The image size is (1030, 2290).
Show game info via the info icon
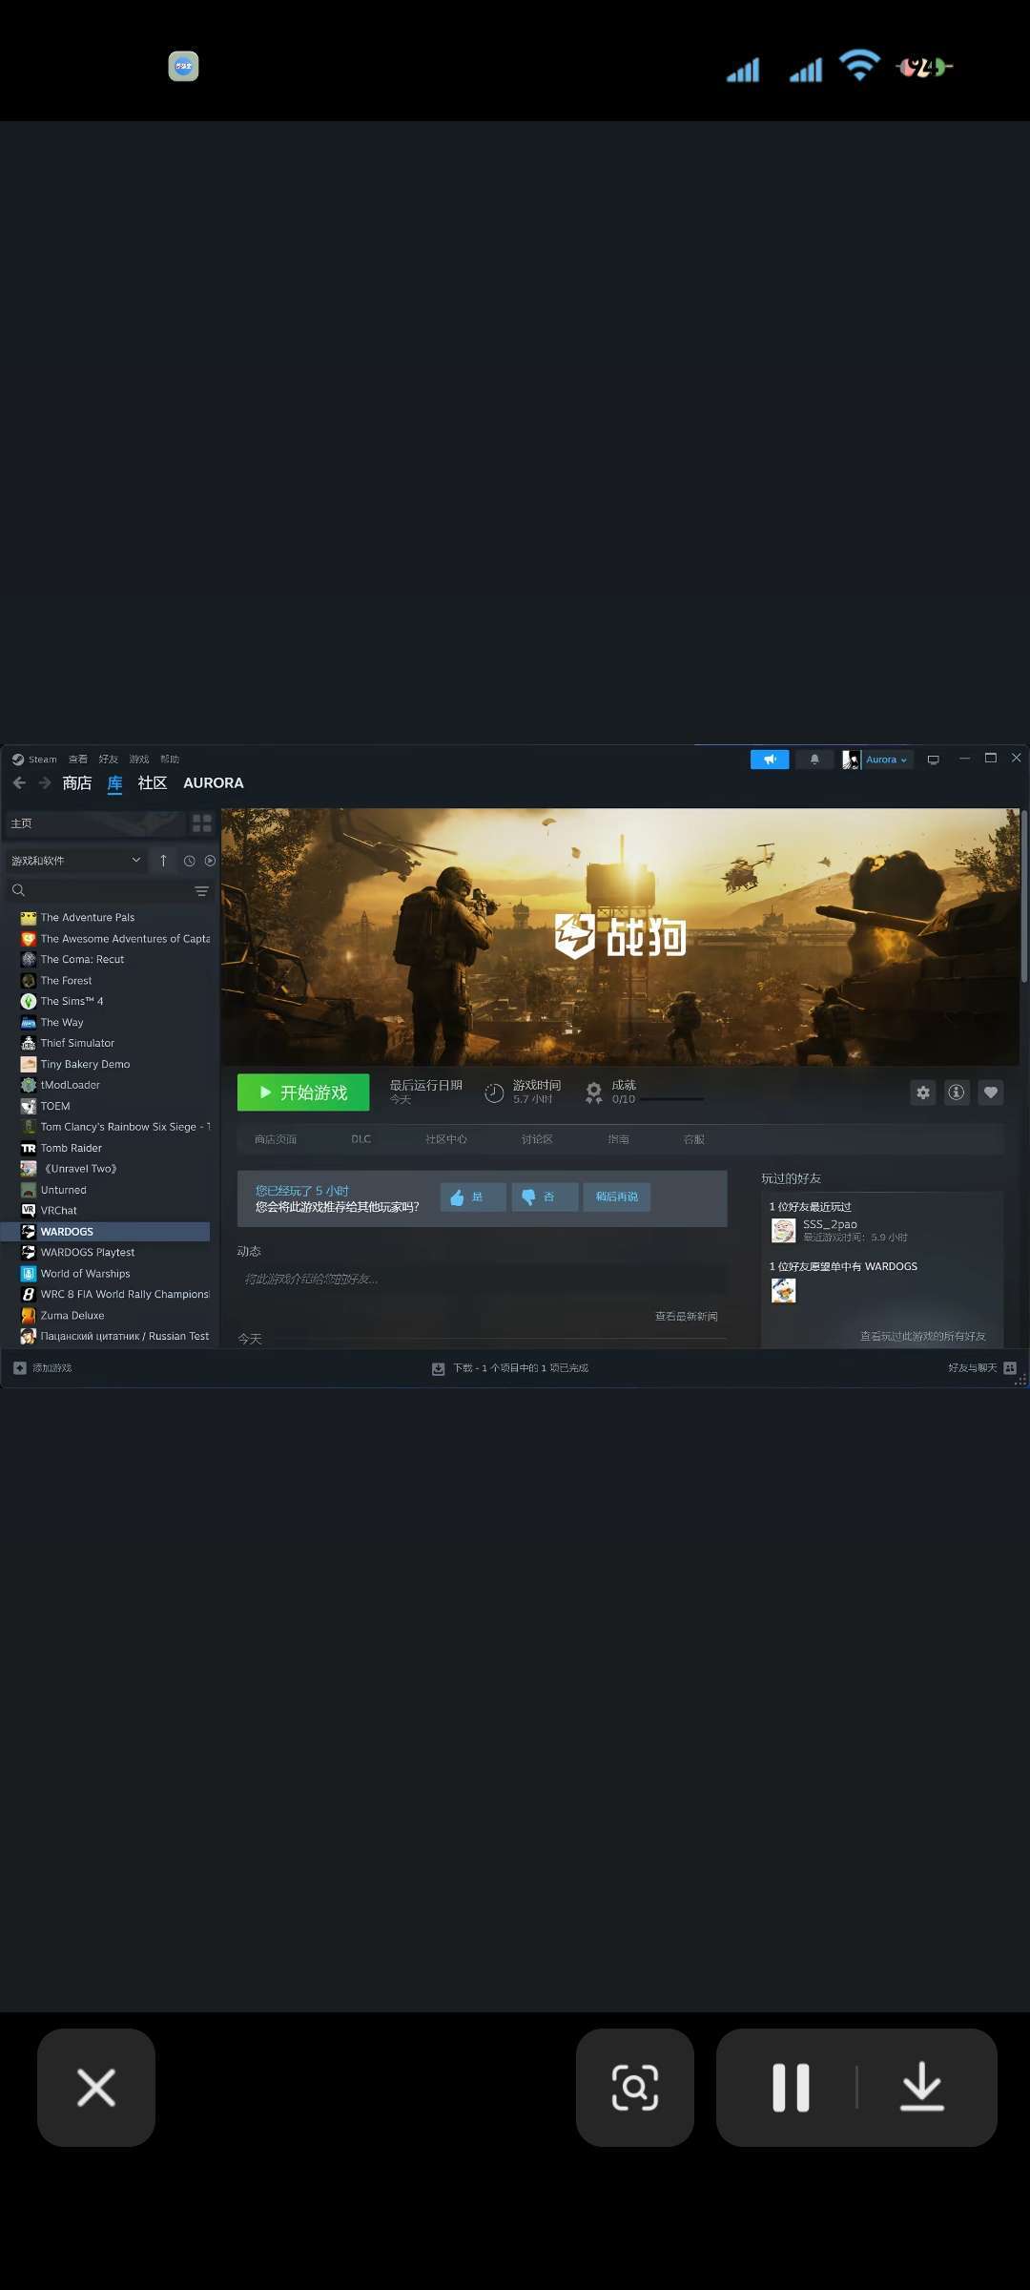[957, 1093]
